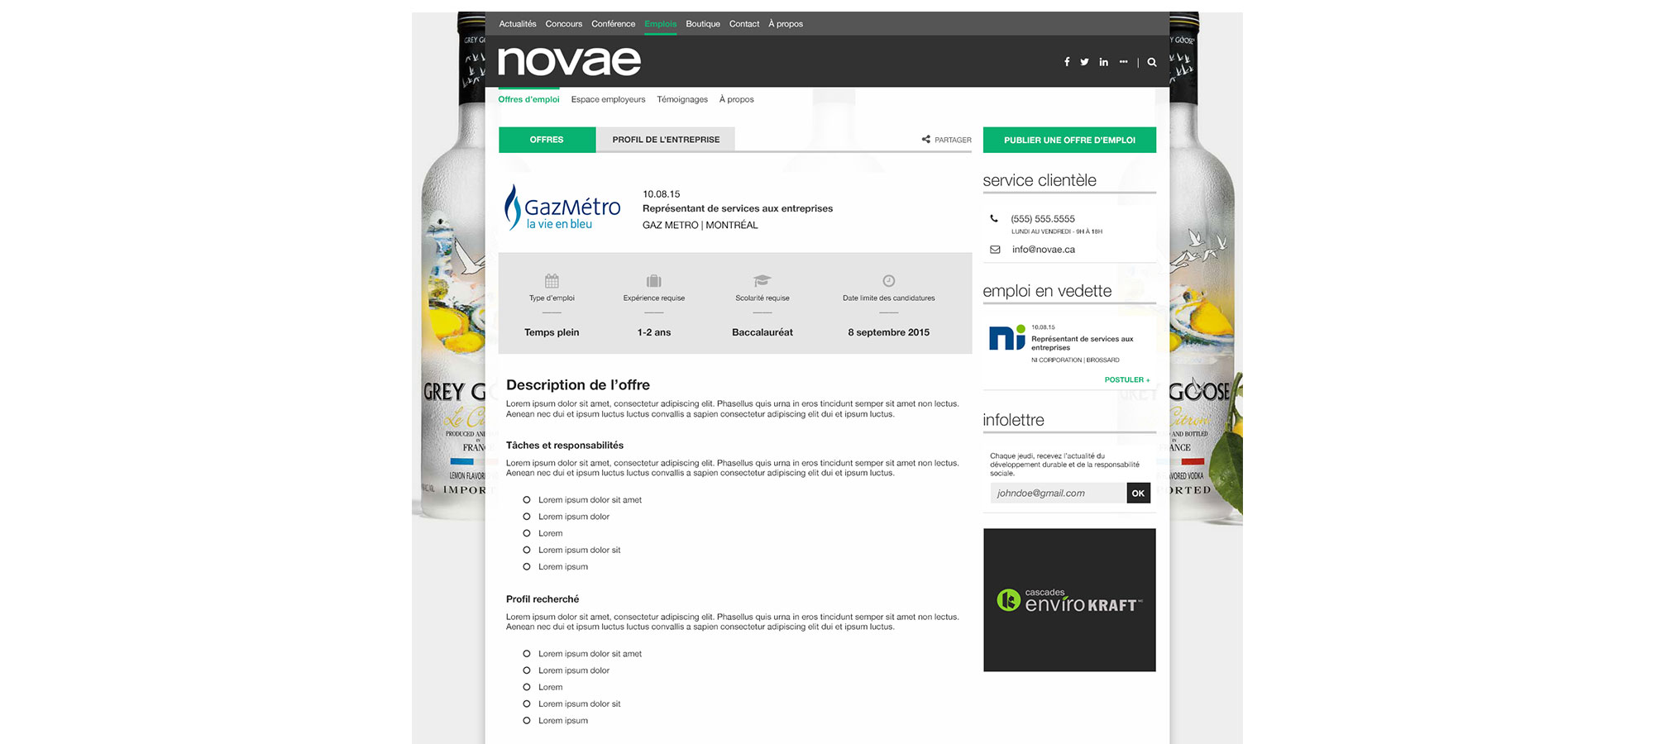Click the Tâches et responsabilités heading
Image resolution: width=1654 pixels, height=744 pixels.
tap(565, 446)
